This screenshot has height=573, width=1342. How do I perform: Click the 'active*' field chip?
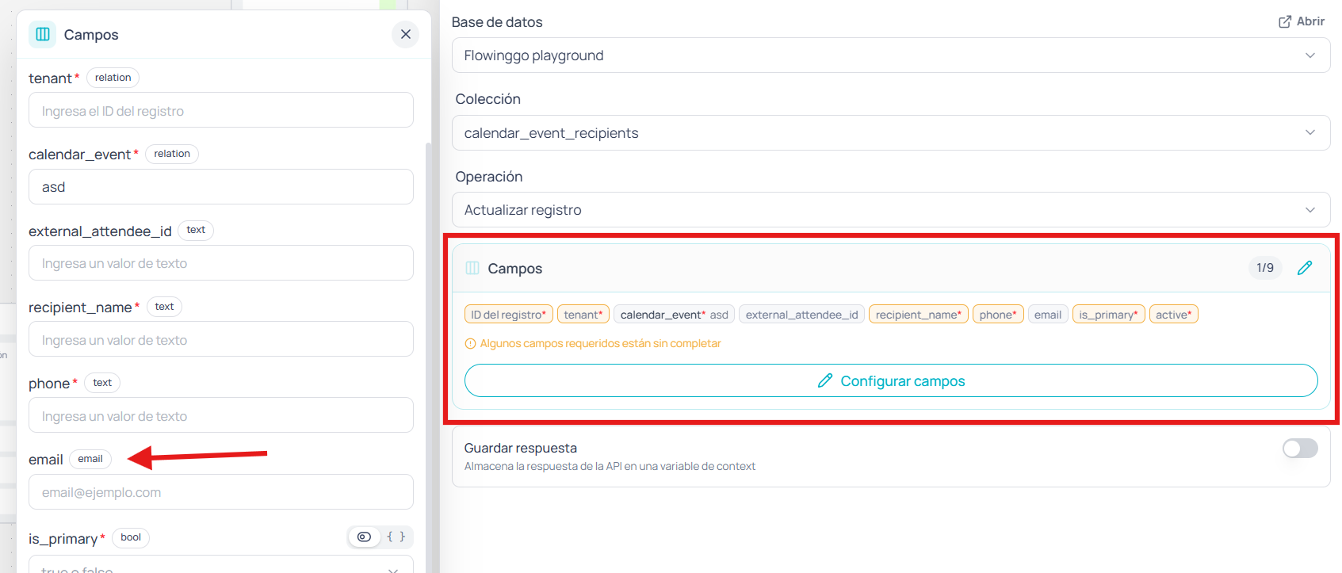pyautogui.click(x=1174, y=315)
